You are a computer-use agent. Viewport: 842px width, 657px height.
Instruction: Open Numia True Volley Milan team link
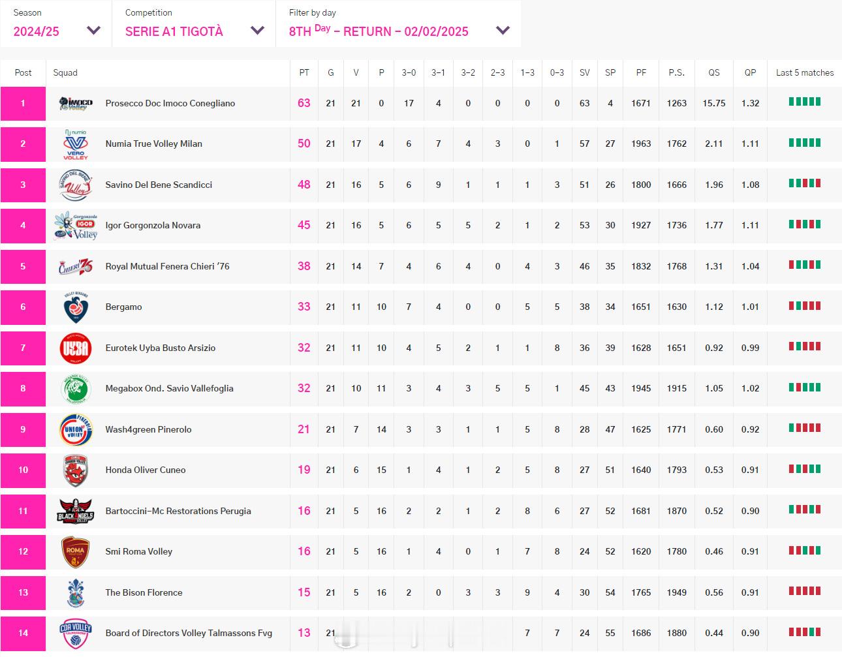(x=154, y=144)
